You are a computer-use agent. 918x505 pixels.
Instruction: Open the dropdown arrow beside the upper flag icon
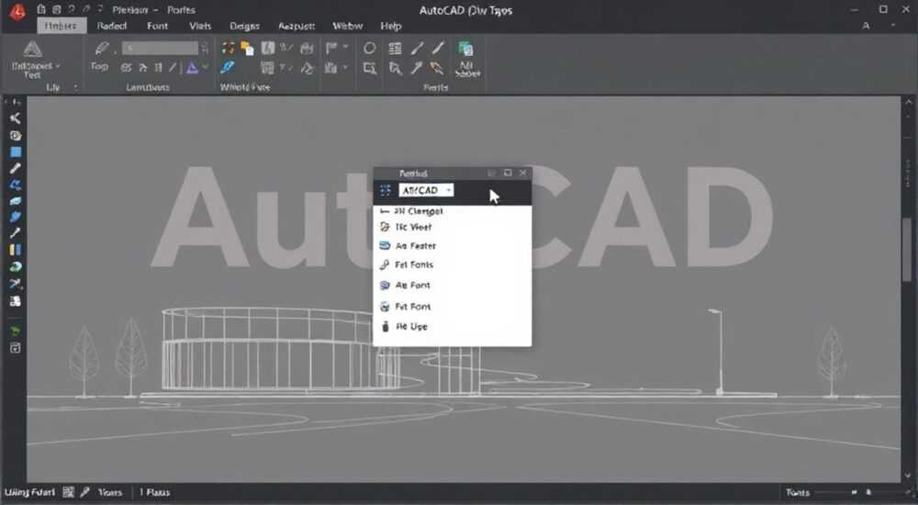pos(345,47)
